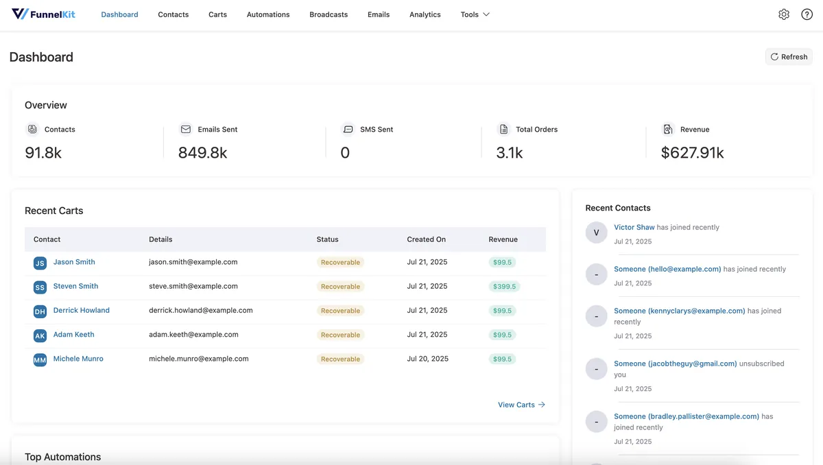Click the JS avatar for Jason Smith
This screenshot has width=823, height=465.
click(x=40, y=263)
